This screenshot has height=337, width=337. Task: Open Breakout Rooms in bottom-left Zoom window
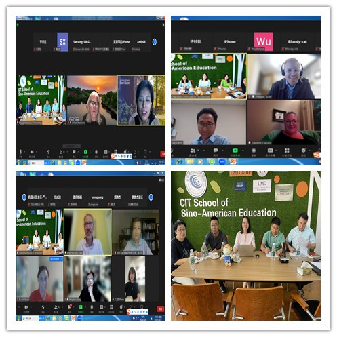pyautogui.click(x=111, y=307)
